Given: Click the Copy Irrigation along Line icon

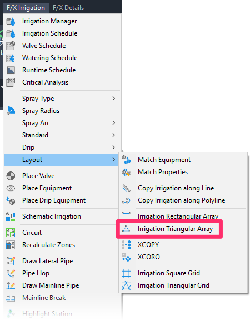Looking at the screenshot, I should 126,188.
